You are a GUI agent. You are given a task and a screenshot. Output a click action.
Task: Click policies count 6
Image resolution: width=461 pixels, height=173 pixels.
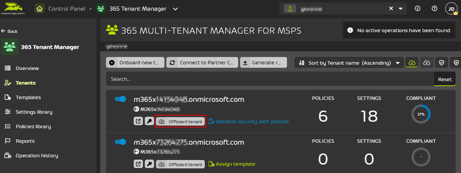(x=323, y=116)
